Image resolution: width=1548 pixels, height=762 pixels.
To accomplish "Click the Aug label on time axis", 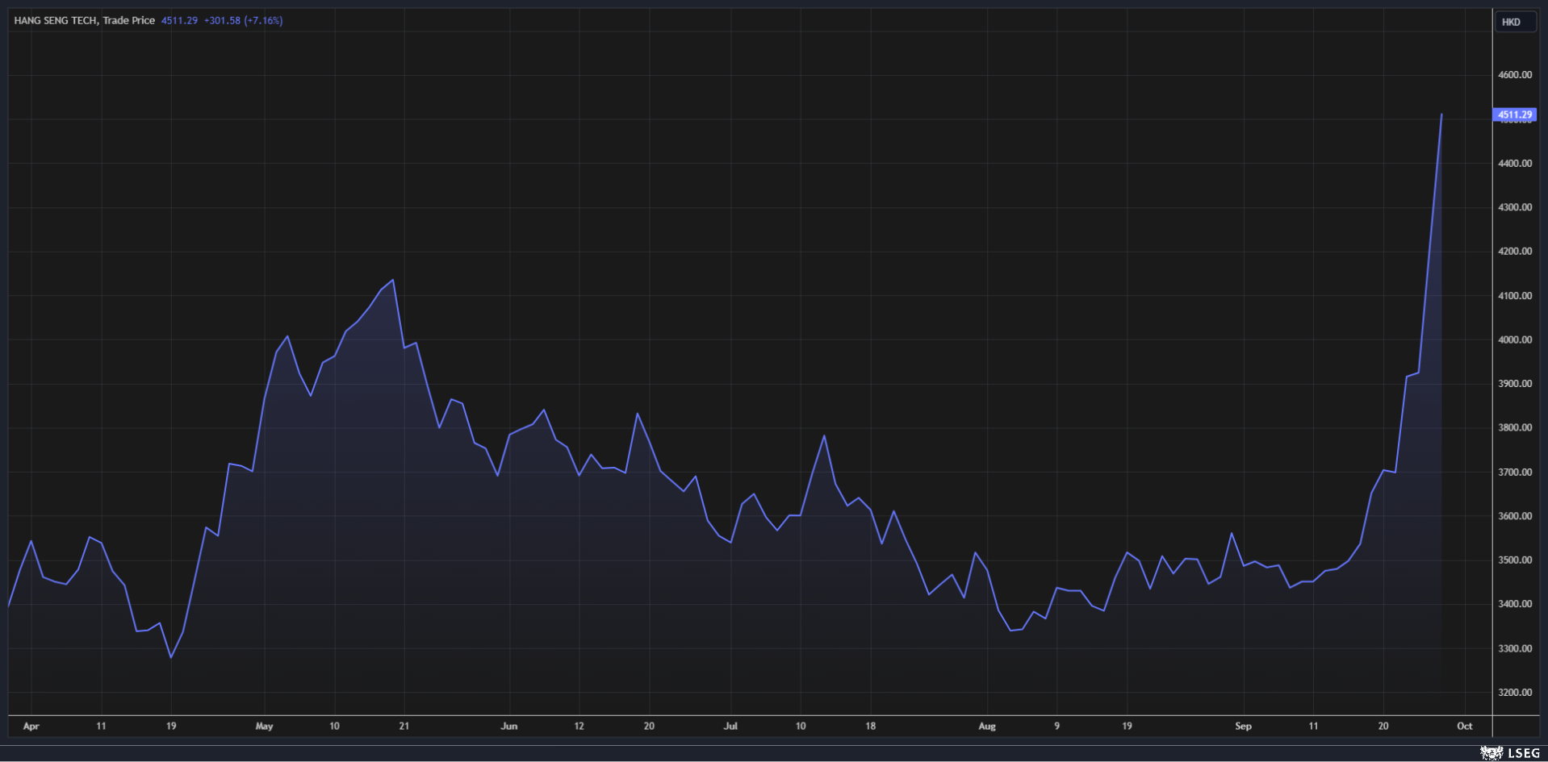I will point(987,727).
